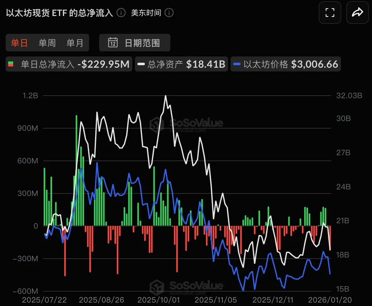
Task: Click the 2026/01/20 x-axis date label
Action: pyautogui.click(x=330, y=300)
